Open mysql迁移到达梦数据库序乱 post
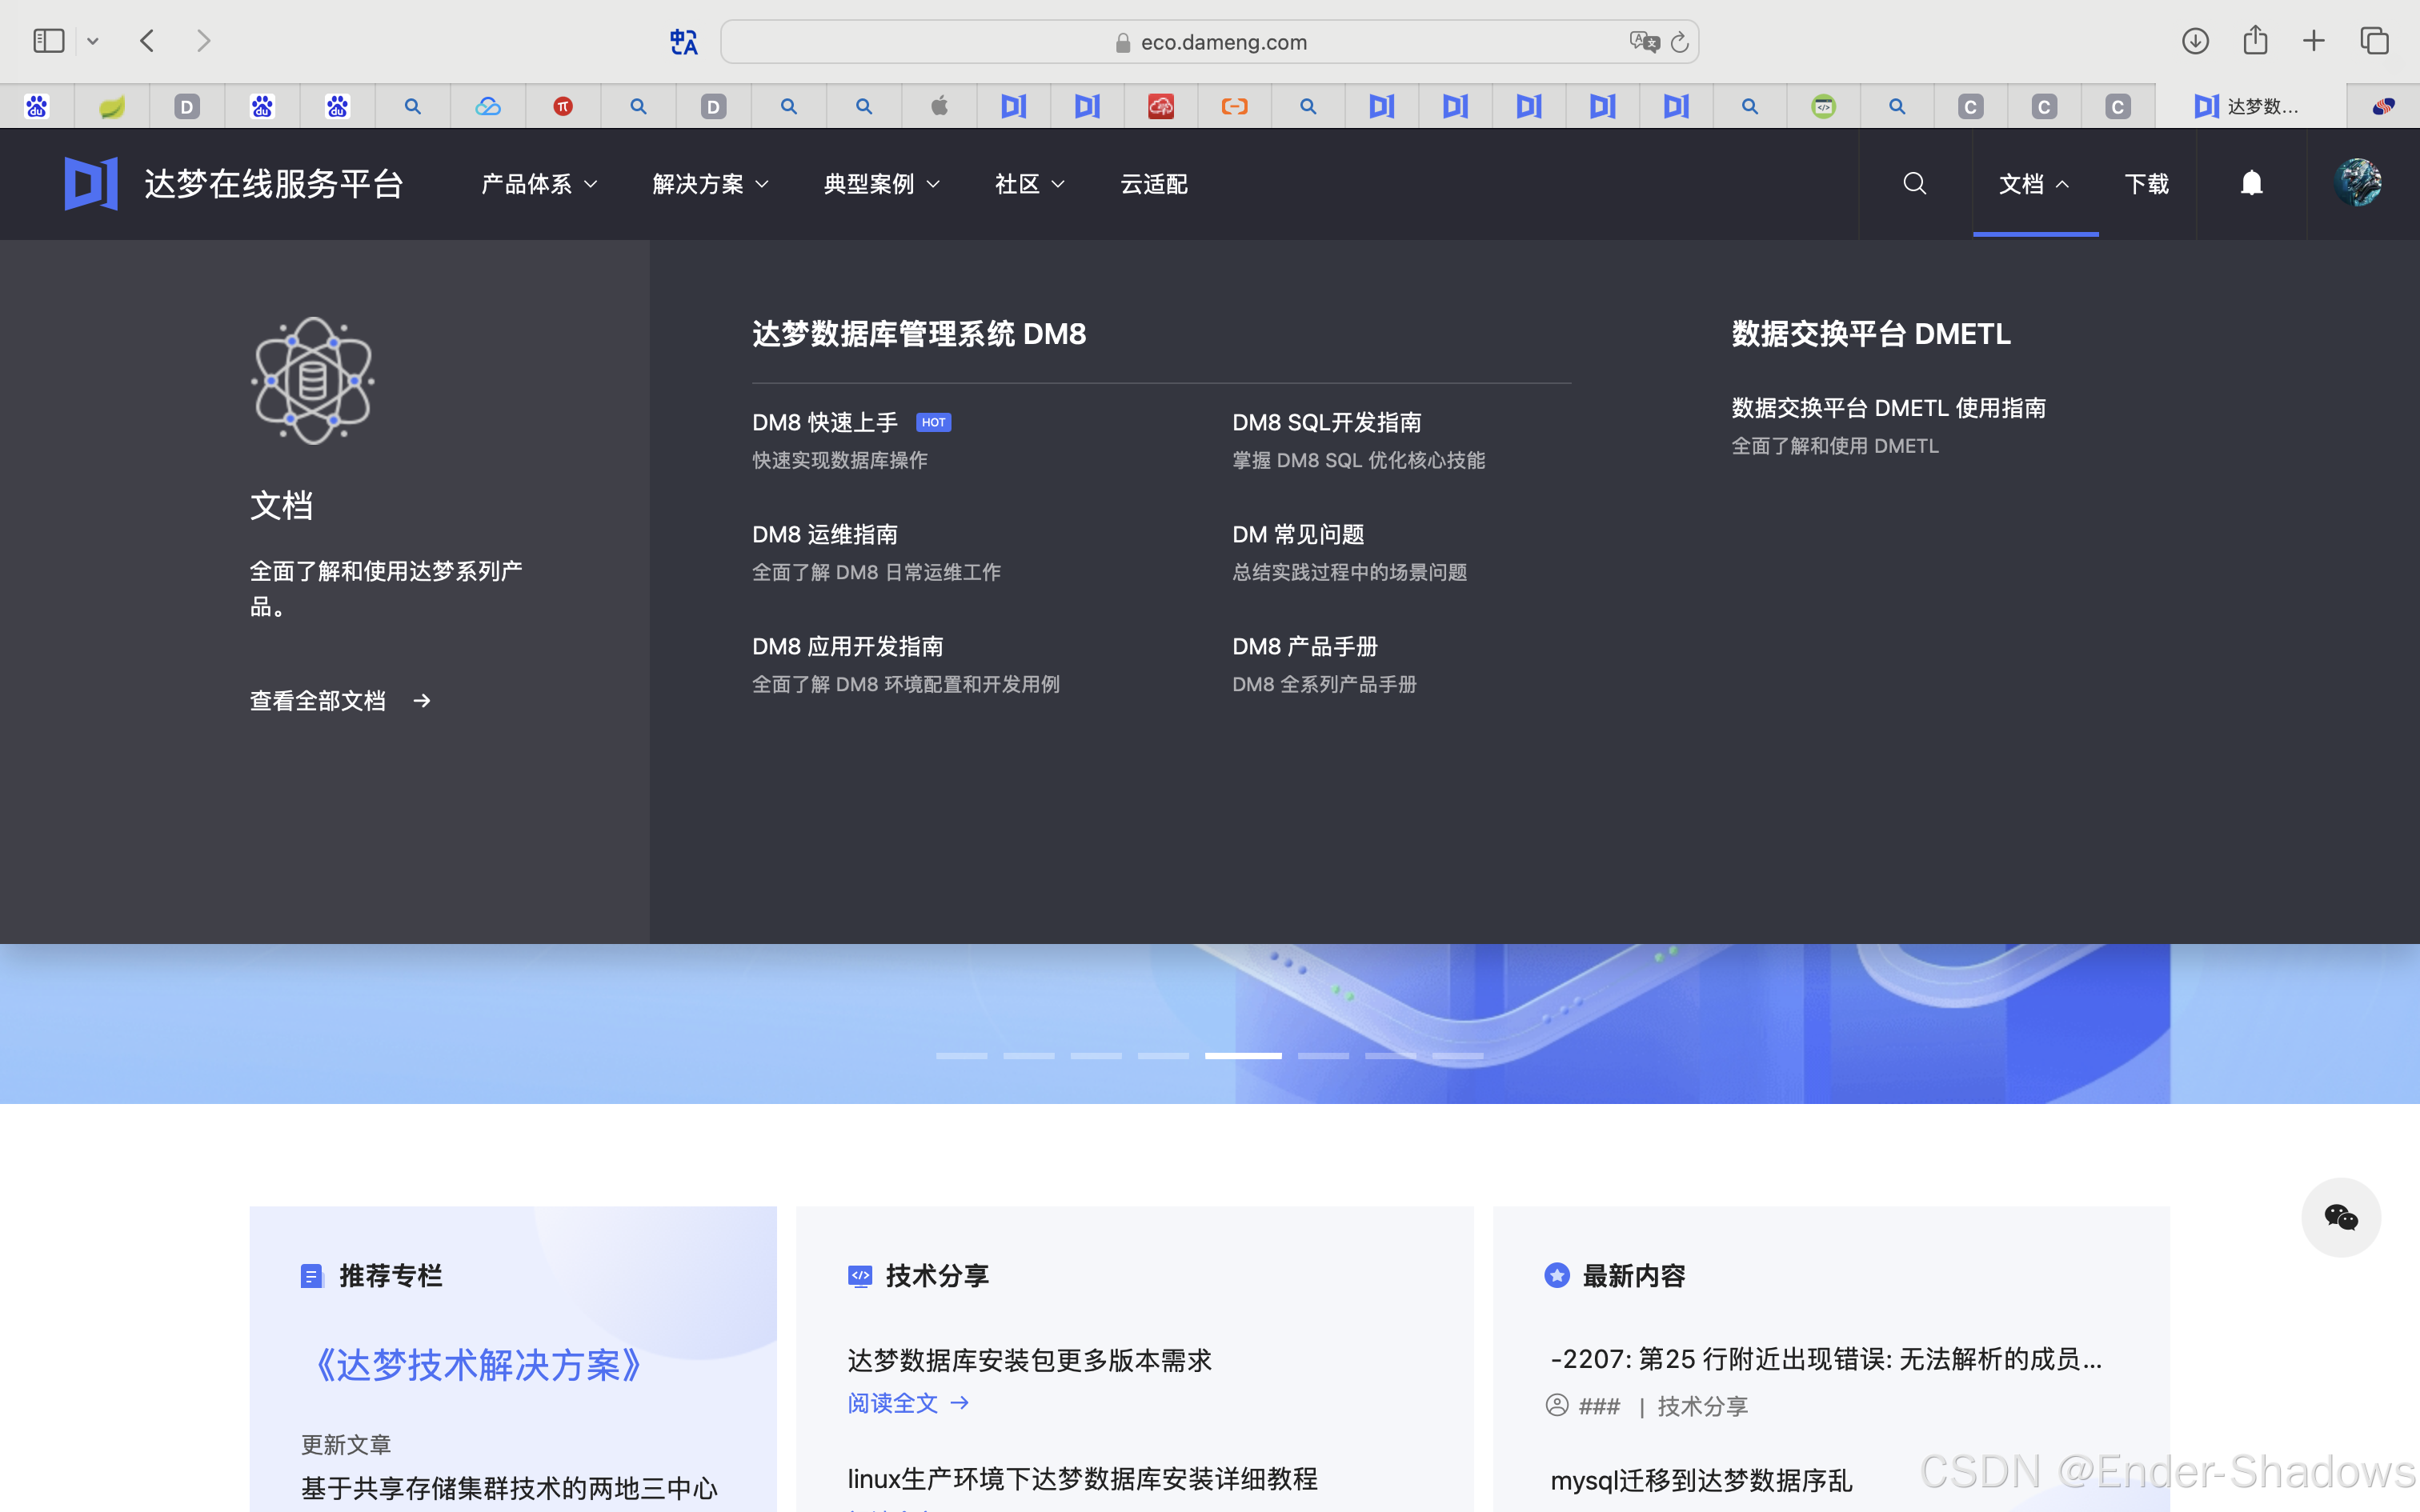Viewport: 2420px width, 1512px height. point(1701,1480)
